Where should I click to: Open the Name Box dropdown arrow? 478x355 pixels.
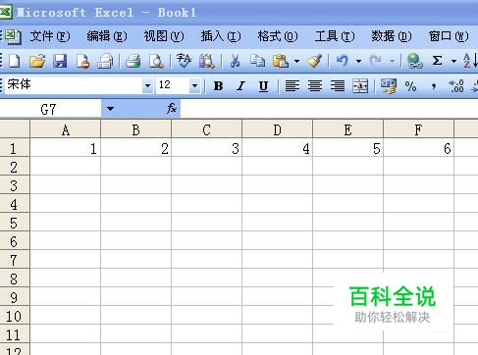110,109
